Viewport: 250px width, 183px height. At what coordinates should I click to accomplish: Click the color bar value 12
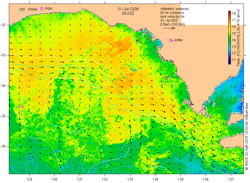click(x=234, y=53)
